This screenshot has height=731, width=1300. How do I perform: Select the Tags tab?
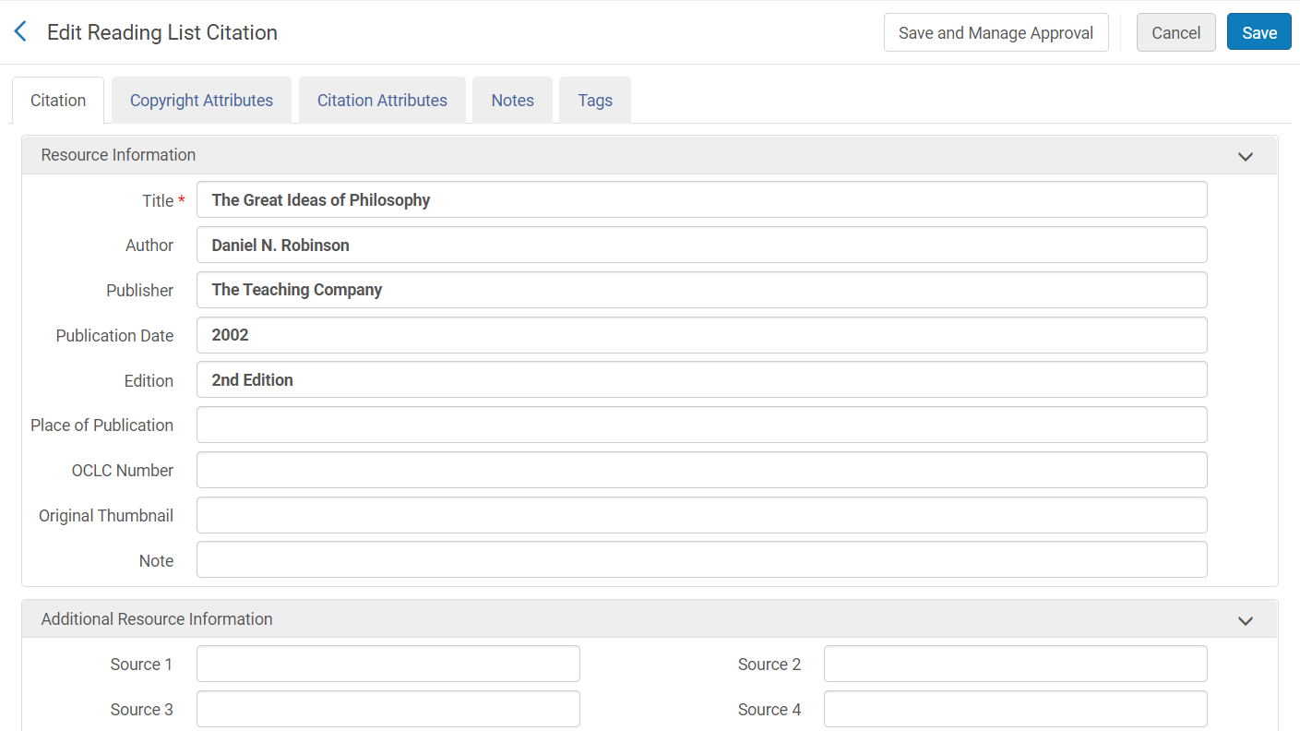coord(595,101)
